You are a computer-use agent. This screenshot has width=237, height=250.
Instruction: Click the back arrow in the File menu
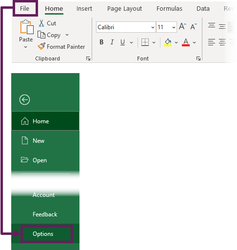[x=24, y=99]
